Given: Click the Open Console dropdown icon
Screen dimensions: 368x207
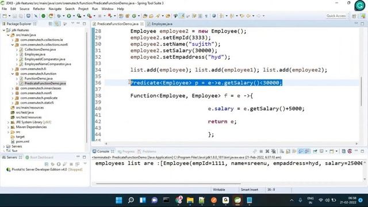Looking at the screenshot, I should pos(332,151).
